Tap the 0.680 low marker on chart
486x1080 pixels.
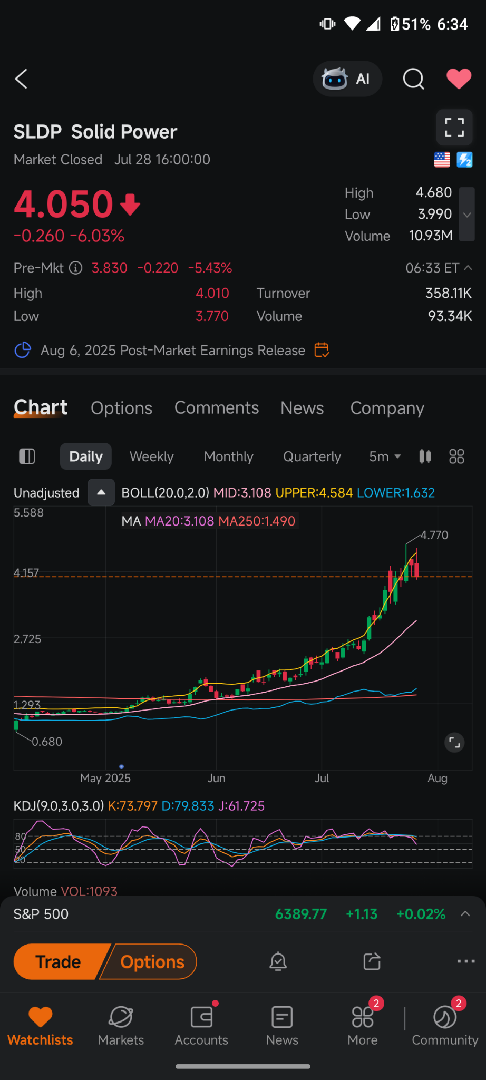[x=47, y=742]
